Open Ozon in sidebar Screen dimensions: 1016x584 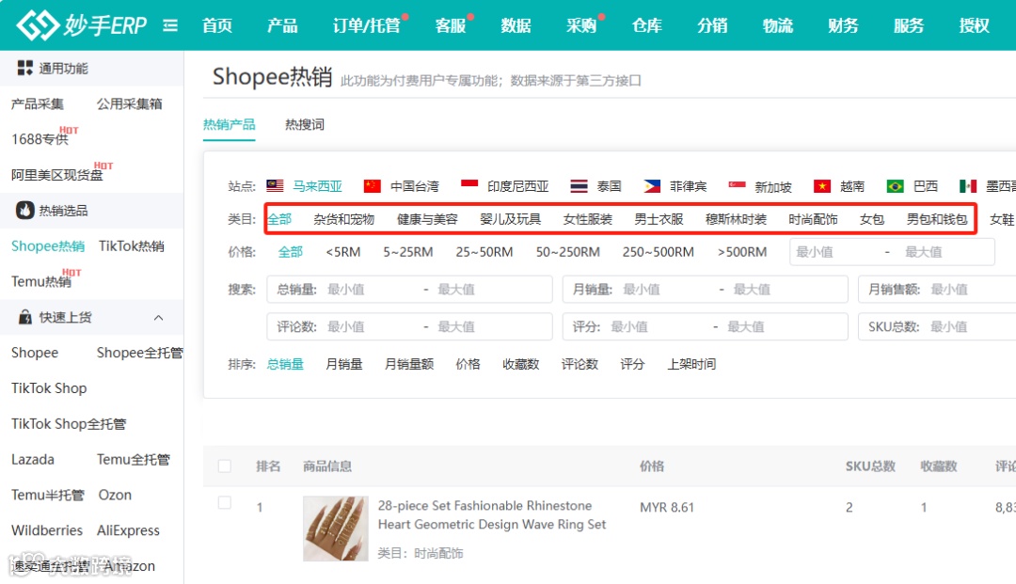[116, 496]
